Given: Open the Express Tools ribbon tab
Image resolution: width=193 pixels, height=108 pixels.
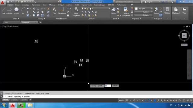Looking at the screenshot, I should coord(87,5).
